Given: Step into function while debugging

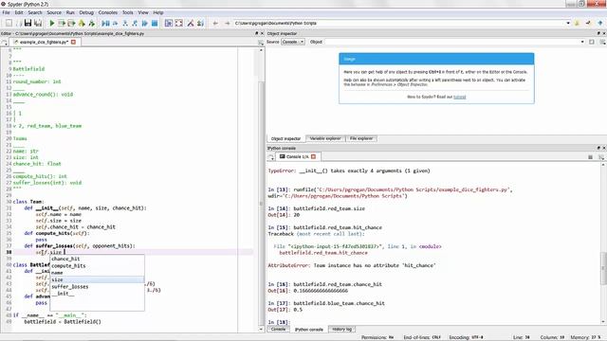Looking at the screenshot, I should [x=125, y=23].
